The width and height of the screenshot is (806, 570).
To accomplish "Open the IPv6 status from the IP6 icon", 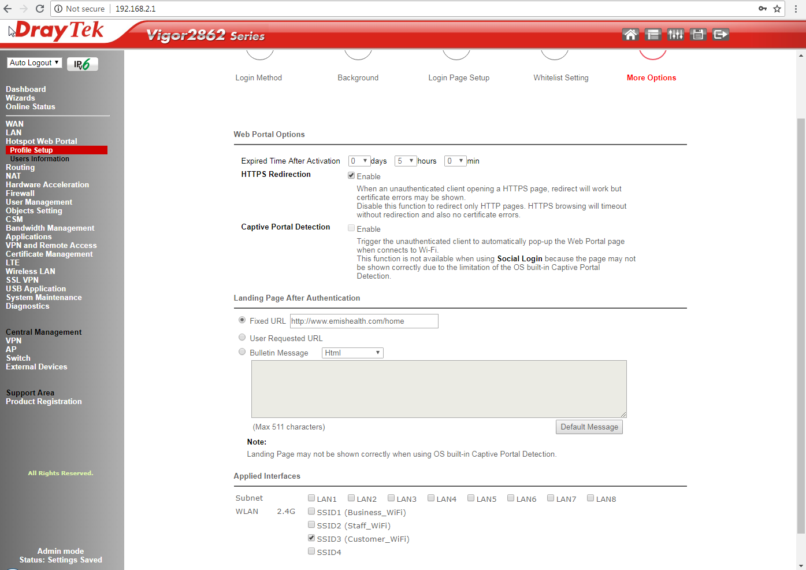I will [x=82, y=64].
